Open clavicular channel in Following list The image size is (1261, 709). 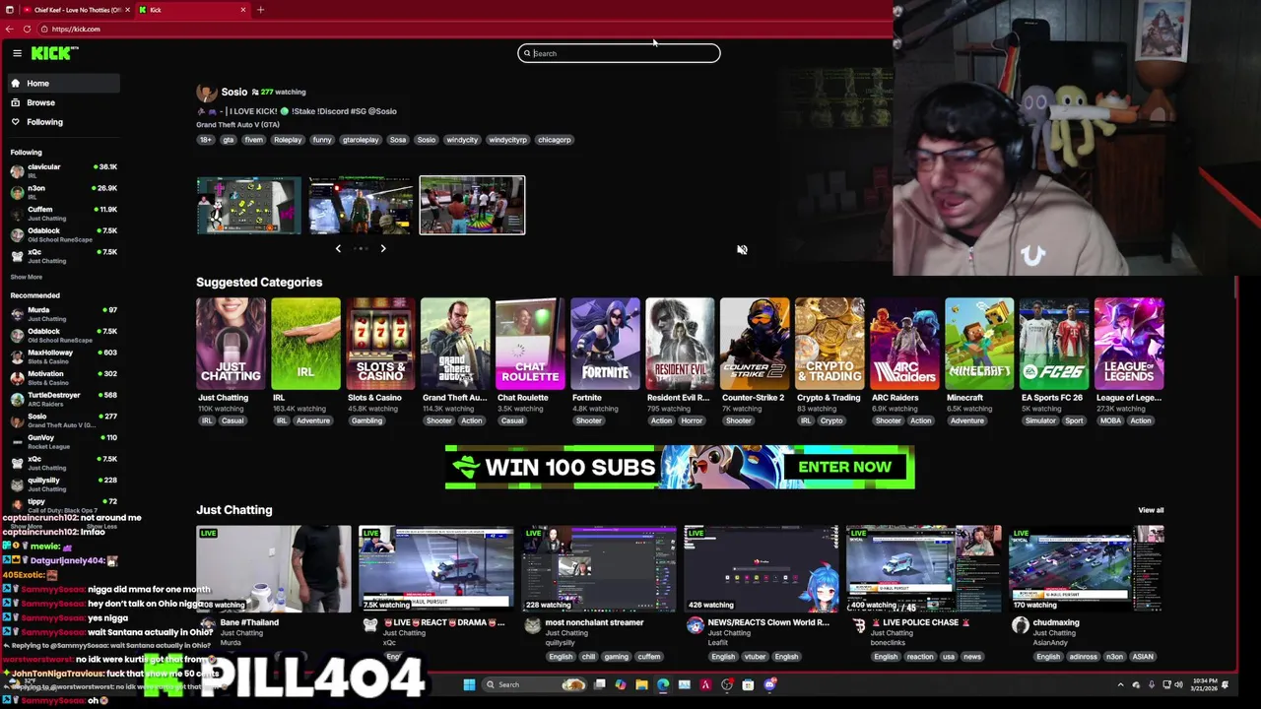point(64,171)
